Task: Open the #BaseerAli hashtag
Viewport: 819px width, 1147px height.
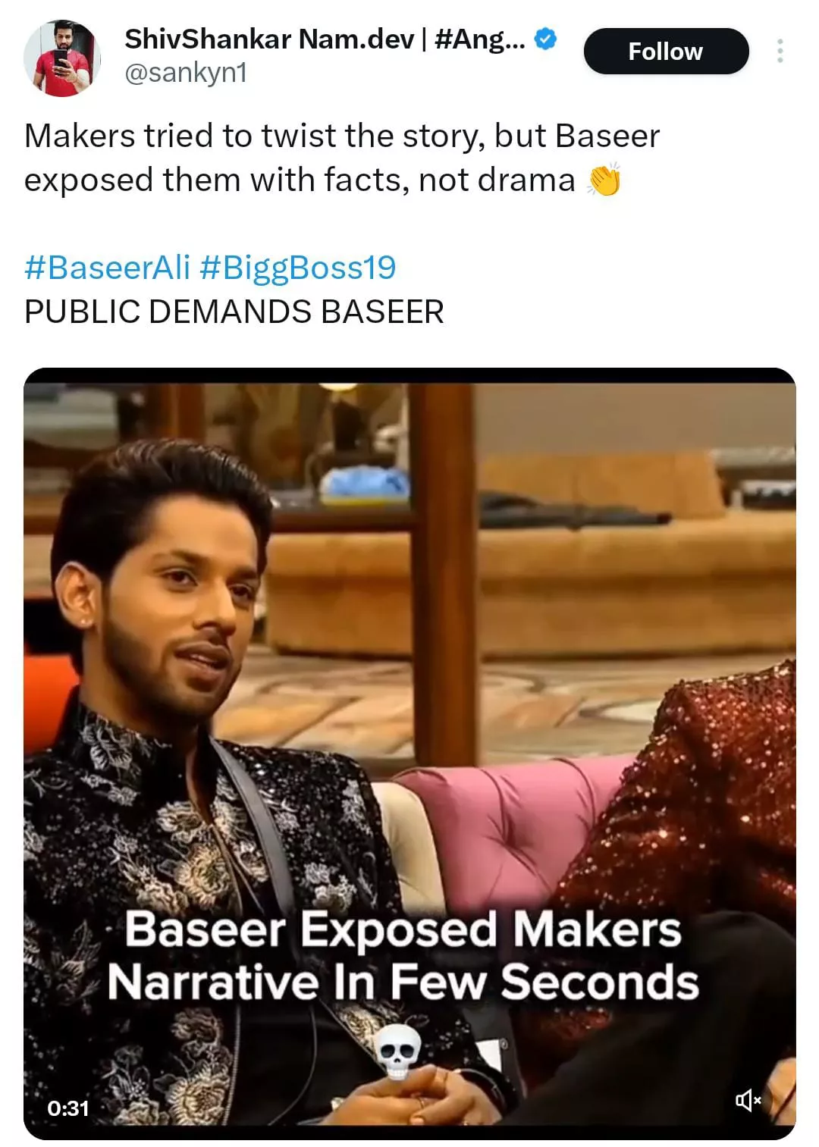Action: pos(107,267)
